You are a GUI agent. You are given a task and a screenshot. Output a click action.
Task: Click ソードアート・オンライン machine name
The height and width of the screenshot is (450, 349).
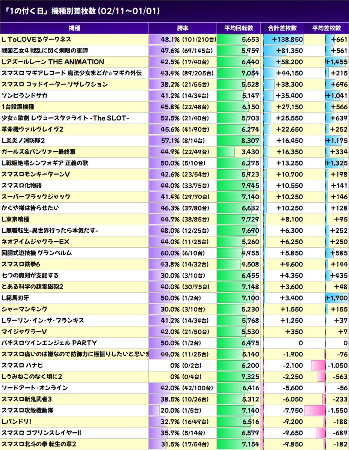[x=35, y=388]
